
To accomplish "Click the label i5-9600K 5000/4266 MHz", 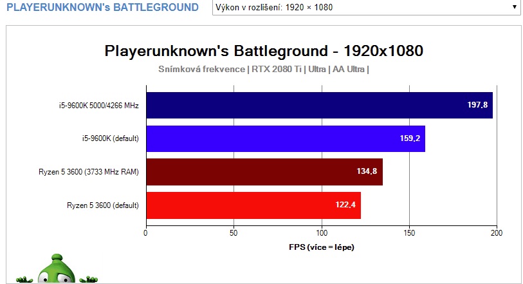I will 98,106.
